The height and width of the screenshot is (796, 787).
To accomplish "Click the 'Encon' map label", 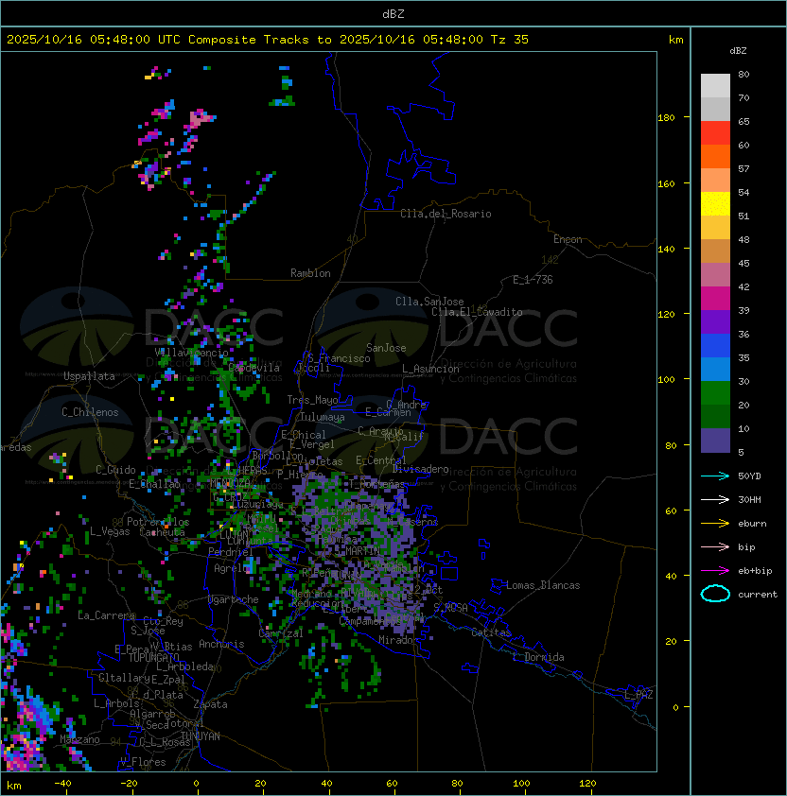I will 568,239.
